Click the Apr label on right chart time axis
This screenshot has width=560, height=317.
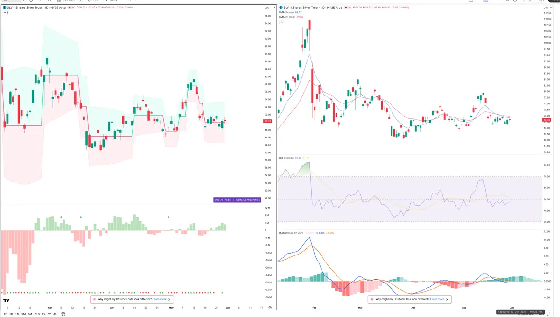(413, 308)
